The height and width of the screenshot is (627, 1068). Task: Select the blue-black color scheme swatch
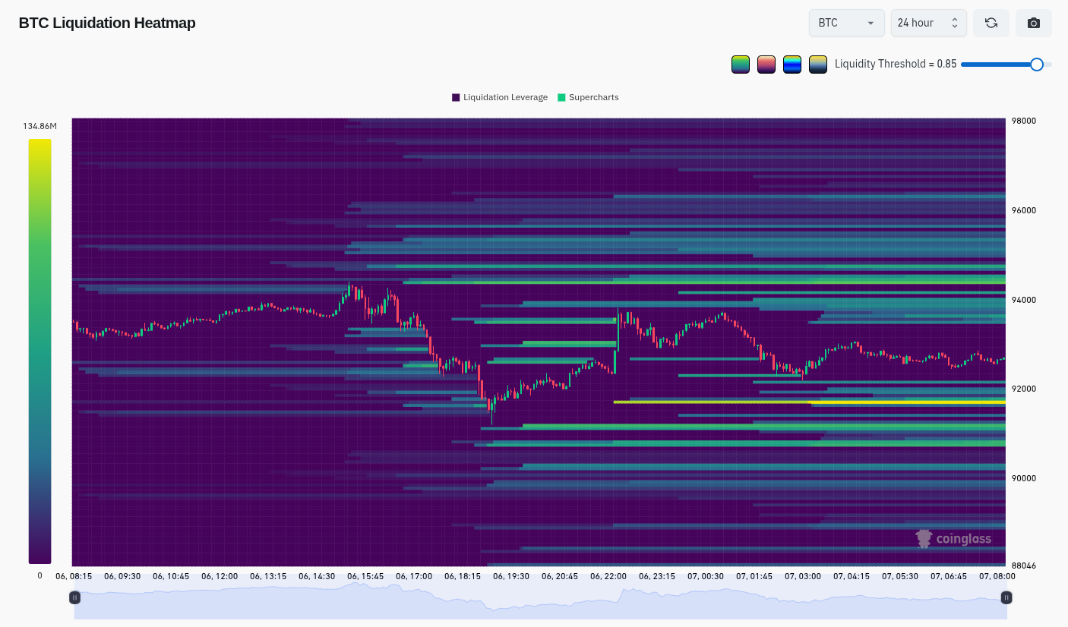792,65
